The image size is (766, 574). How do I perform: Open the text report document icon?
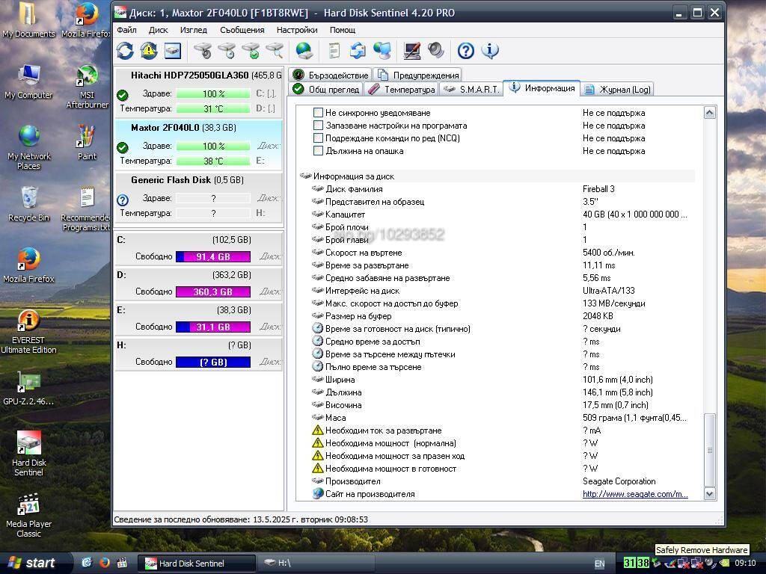point(334,50)
